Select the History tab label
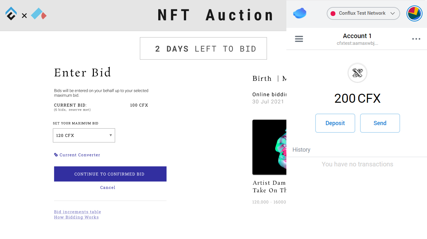Image resolution: width=427 pixels, height=239 pixels. (301, 150)
